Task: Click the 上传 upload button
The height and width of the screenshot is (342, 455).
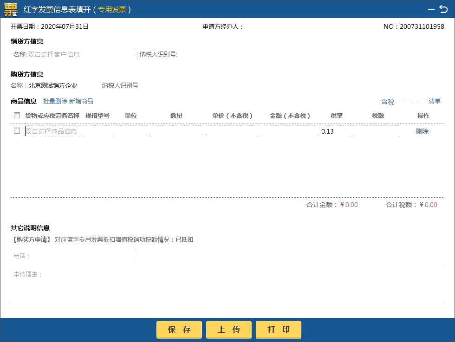Action: click(x=228, y=329)
